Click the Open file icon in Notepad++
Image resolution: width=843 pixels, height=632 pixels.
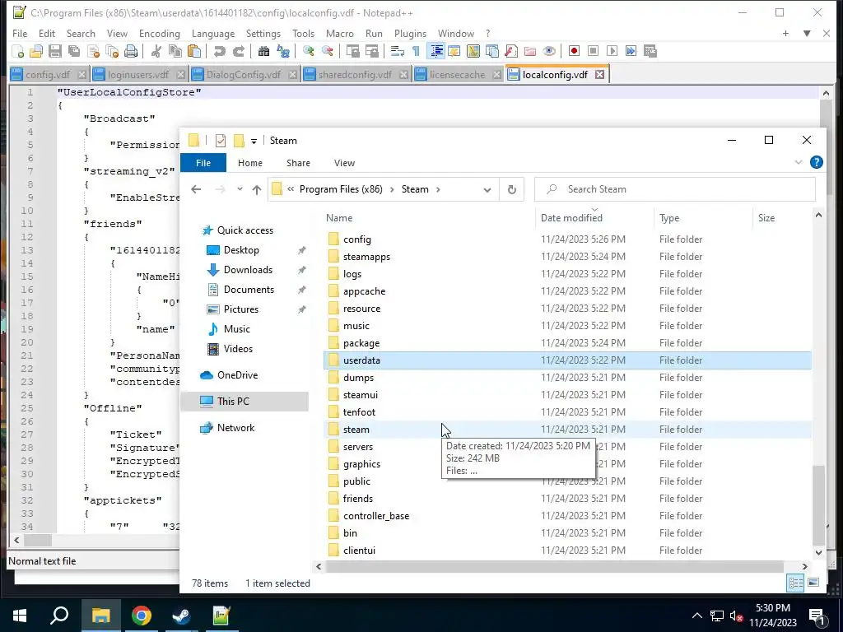point(36,51)
